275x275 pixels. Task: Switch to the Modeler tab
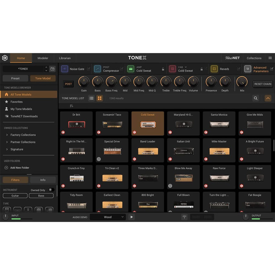point(43,58)
